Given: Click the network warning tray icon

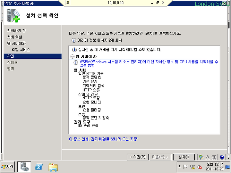Looking at the screenshot, I should point(193,167).
